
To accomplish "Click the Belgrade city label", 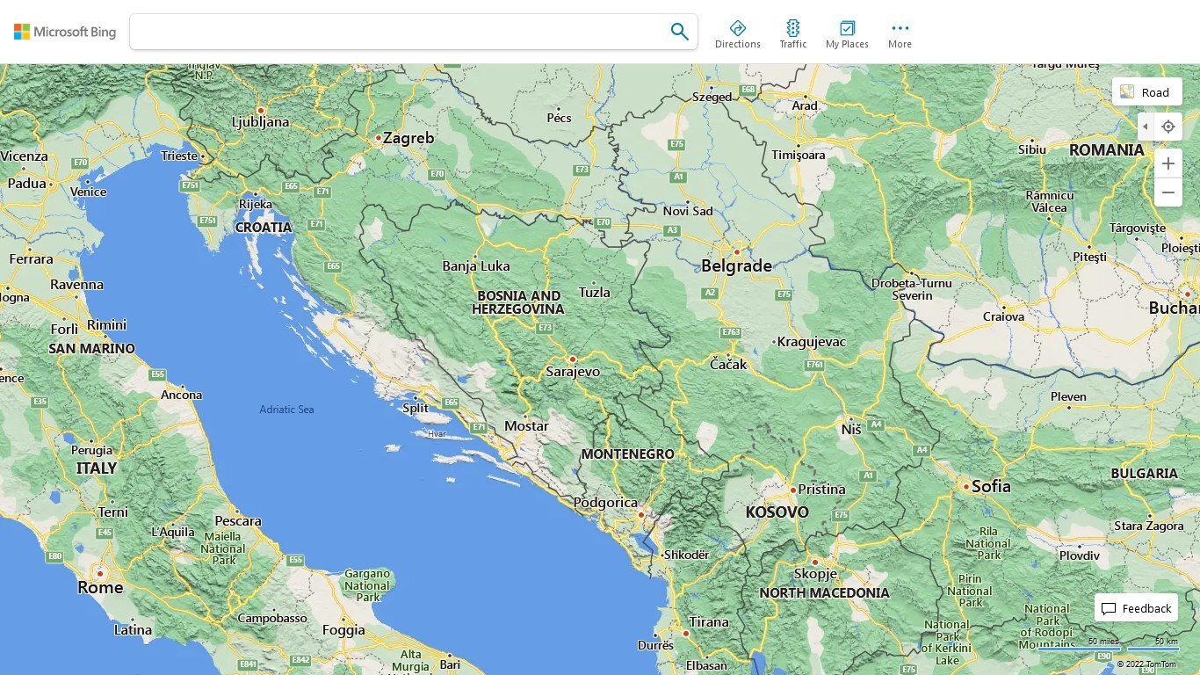I will [x=736, y=265].
